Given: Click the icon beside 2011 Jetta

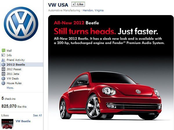Looking at the screenshot, I should pyautogui.click(x=3, y=74).
